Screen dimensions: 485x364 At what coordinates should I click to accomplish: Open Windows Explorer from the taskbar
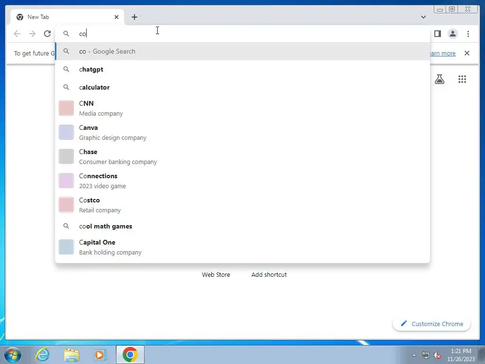pyautogui.click(x=72, y=355)
